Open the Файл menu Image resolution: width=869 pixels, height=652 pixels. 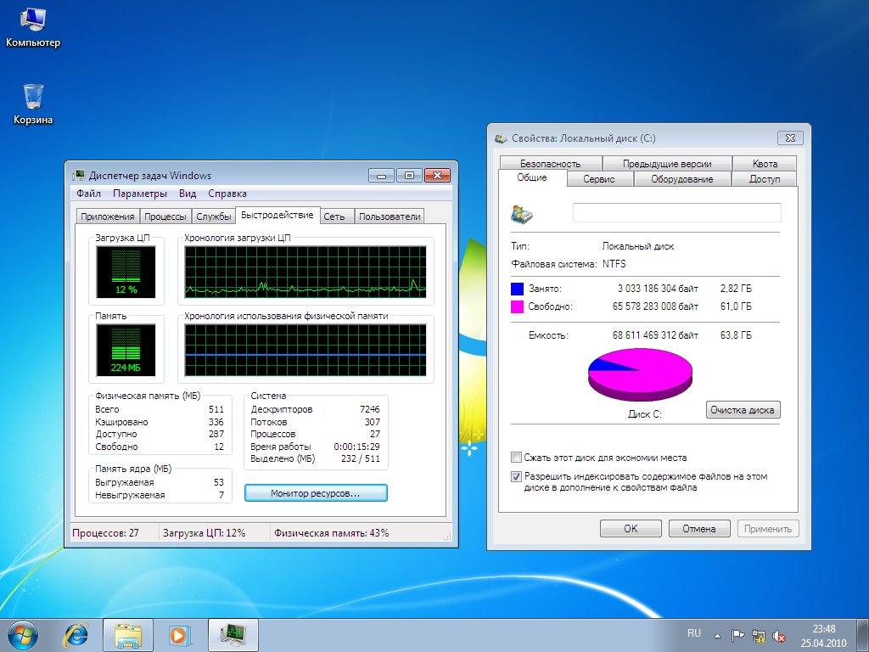point(88,194)
